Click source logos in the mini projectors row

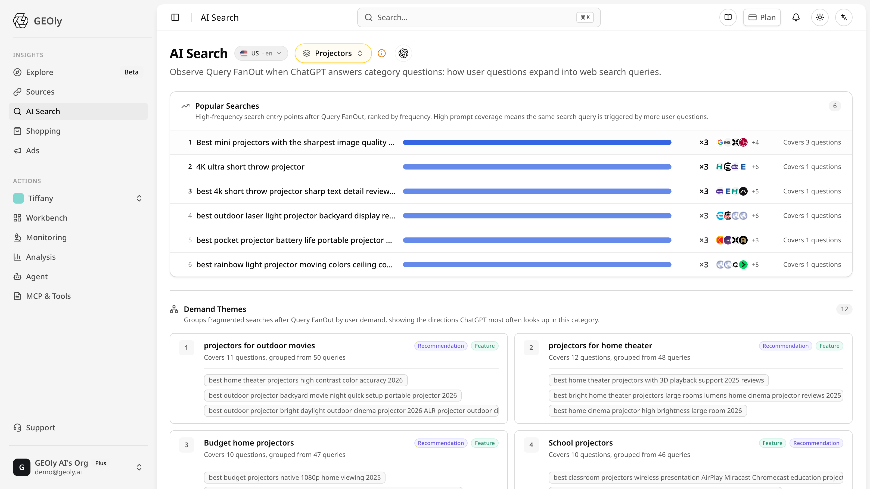732,142
